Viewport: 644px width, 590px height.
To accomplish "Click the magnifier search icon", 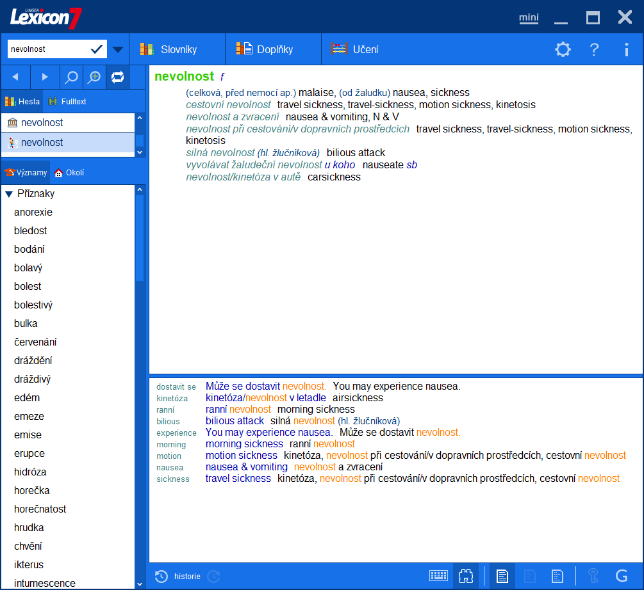I will click(x=72, y=77).
